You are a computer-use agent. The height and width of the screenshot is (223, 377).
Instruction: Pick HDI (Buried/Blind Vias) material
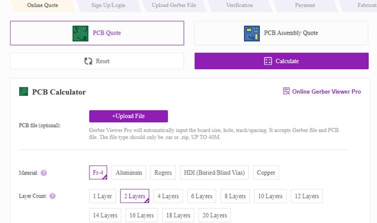pyautogui.click(x=214, y=172)
